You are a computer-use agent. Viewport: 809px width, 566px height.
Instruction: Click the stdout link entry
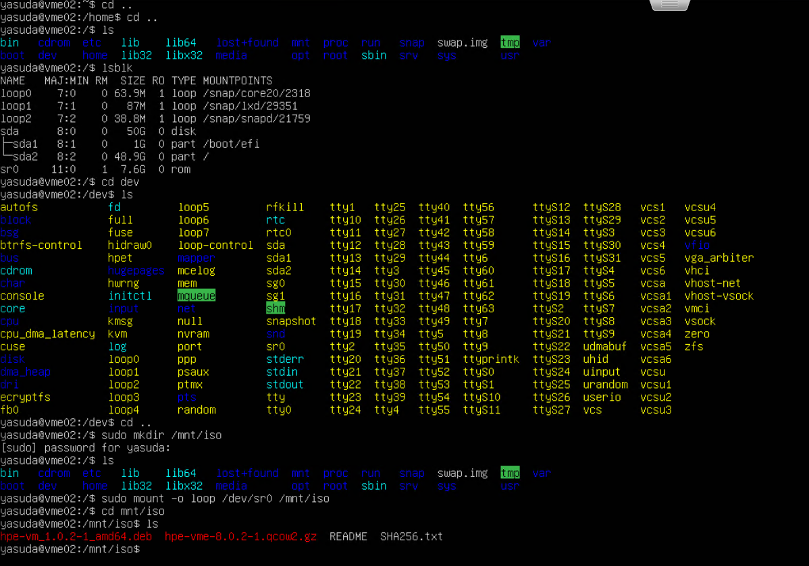pyautogui.click(x=285, y=385)
